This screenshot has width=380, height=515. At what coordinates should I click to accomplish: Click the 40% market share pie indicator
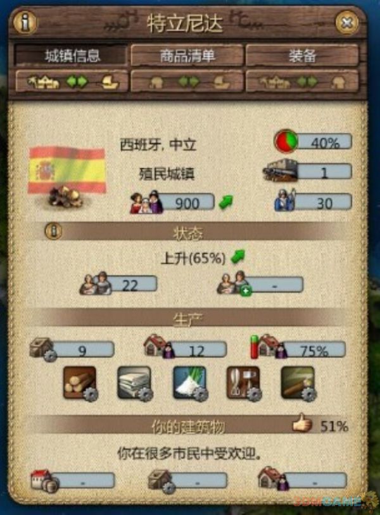click(x=286, y=141)
